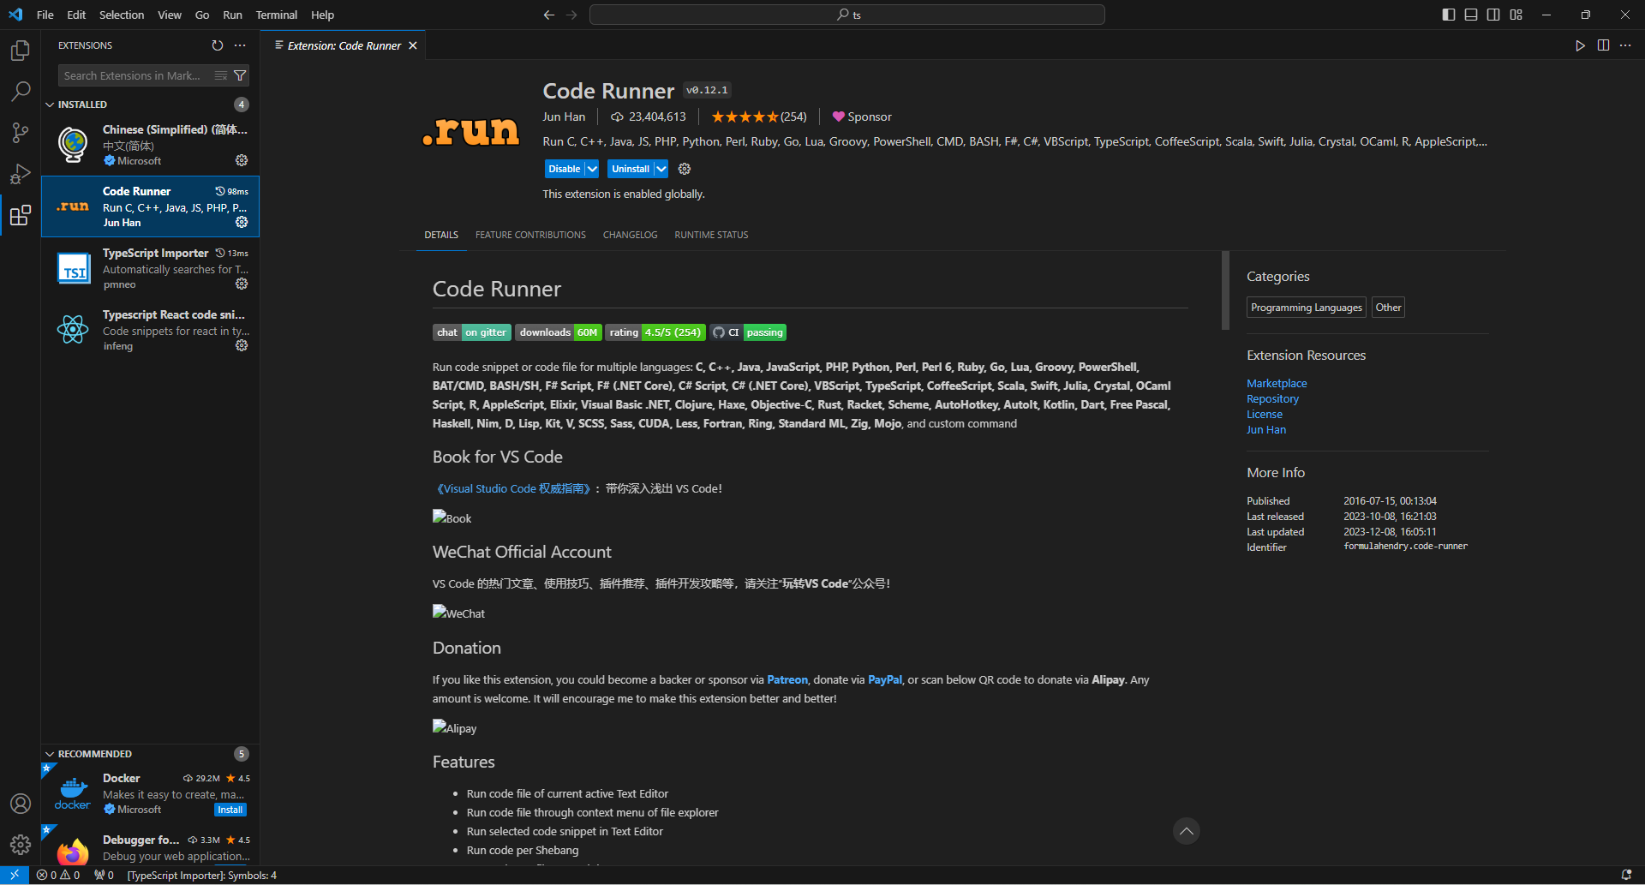Click the command center search box
The image size is (1645, 885).
click(846, 15)
